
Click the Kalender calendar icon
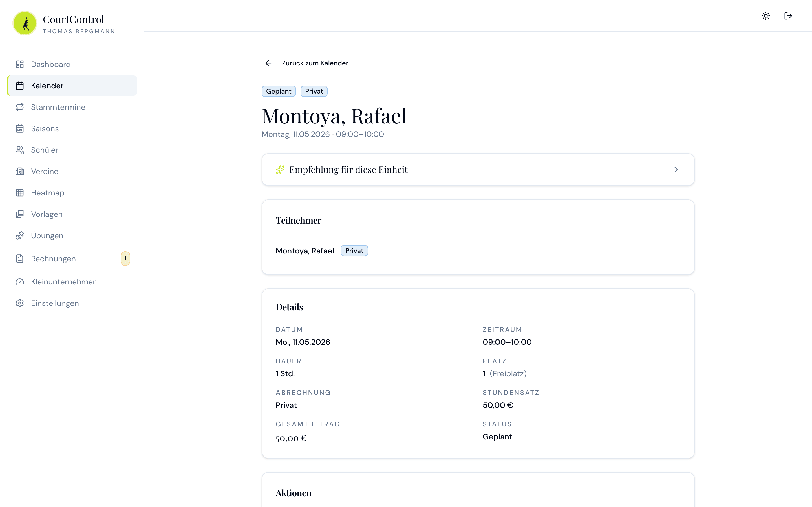(x=20, y=86)
